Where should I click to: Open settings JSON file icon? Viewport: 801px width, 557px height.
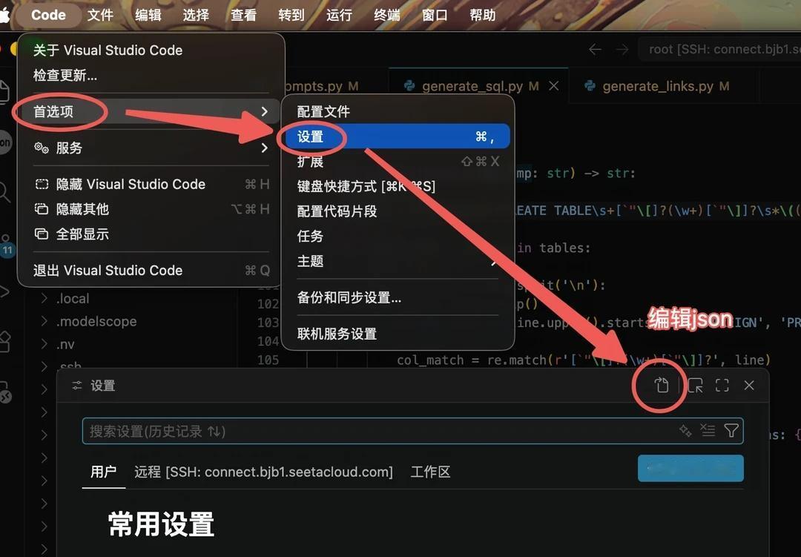coord(662,385)
